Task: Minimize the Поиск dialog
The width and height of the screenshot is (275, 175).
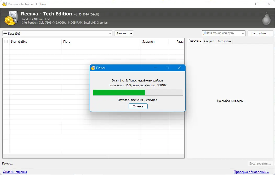Action: 155,68
